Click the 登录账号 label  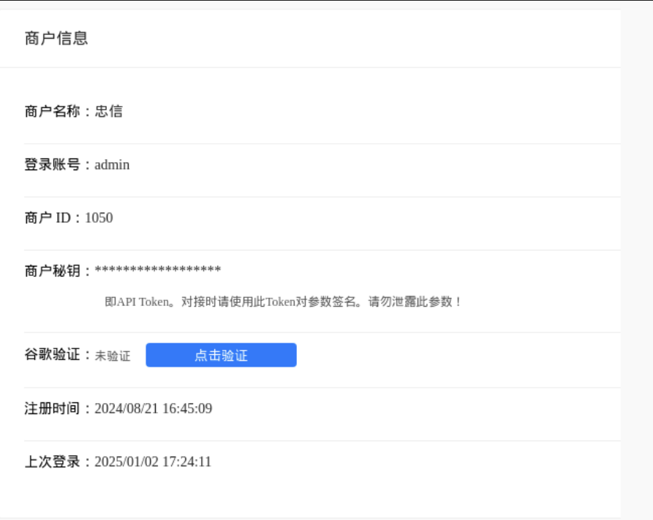click(x=53, y=165)
